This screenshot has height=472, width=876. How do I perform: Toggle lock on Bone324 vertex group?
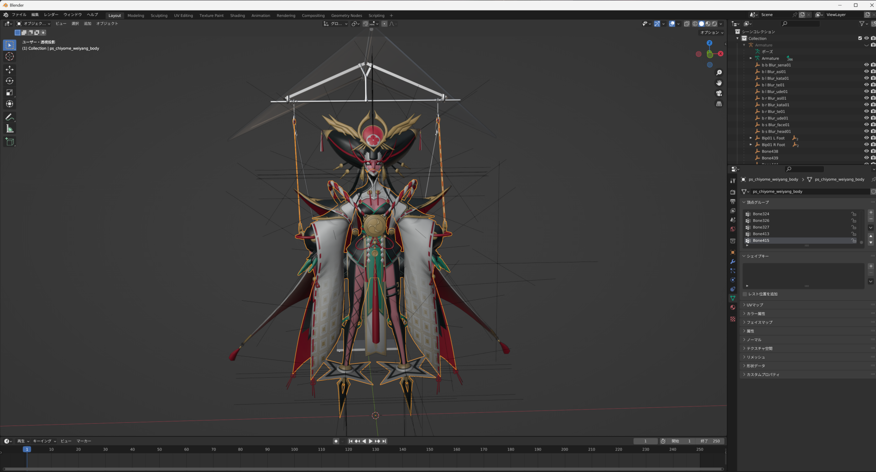point(853,214)
